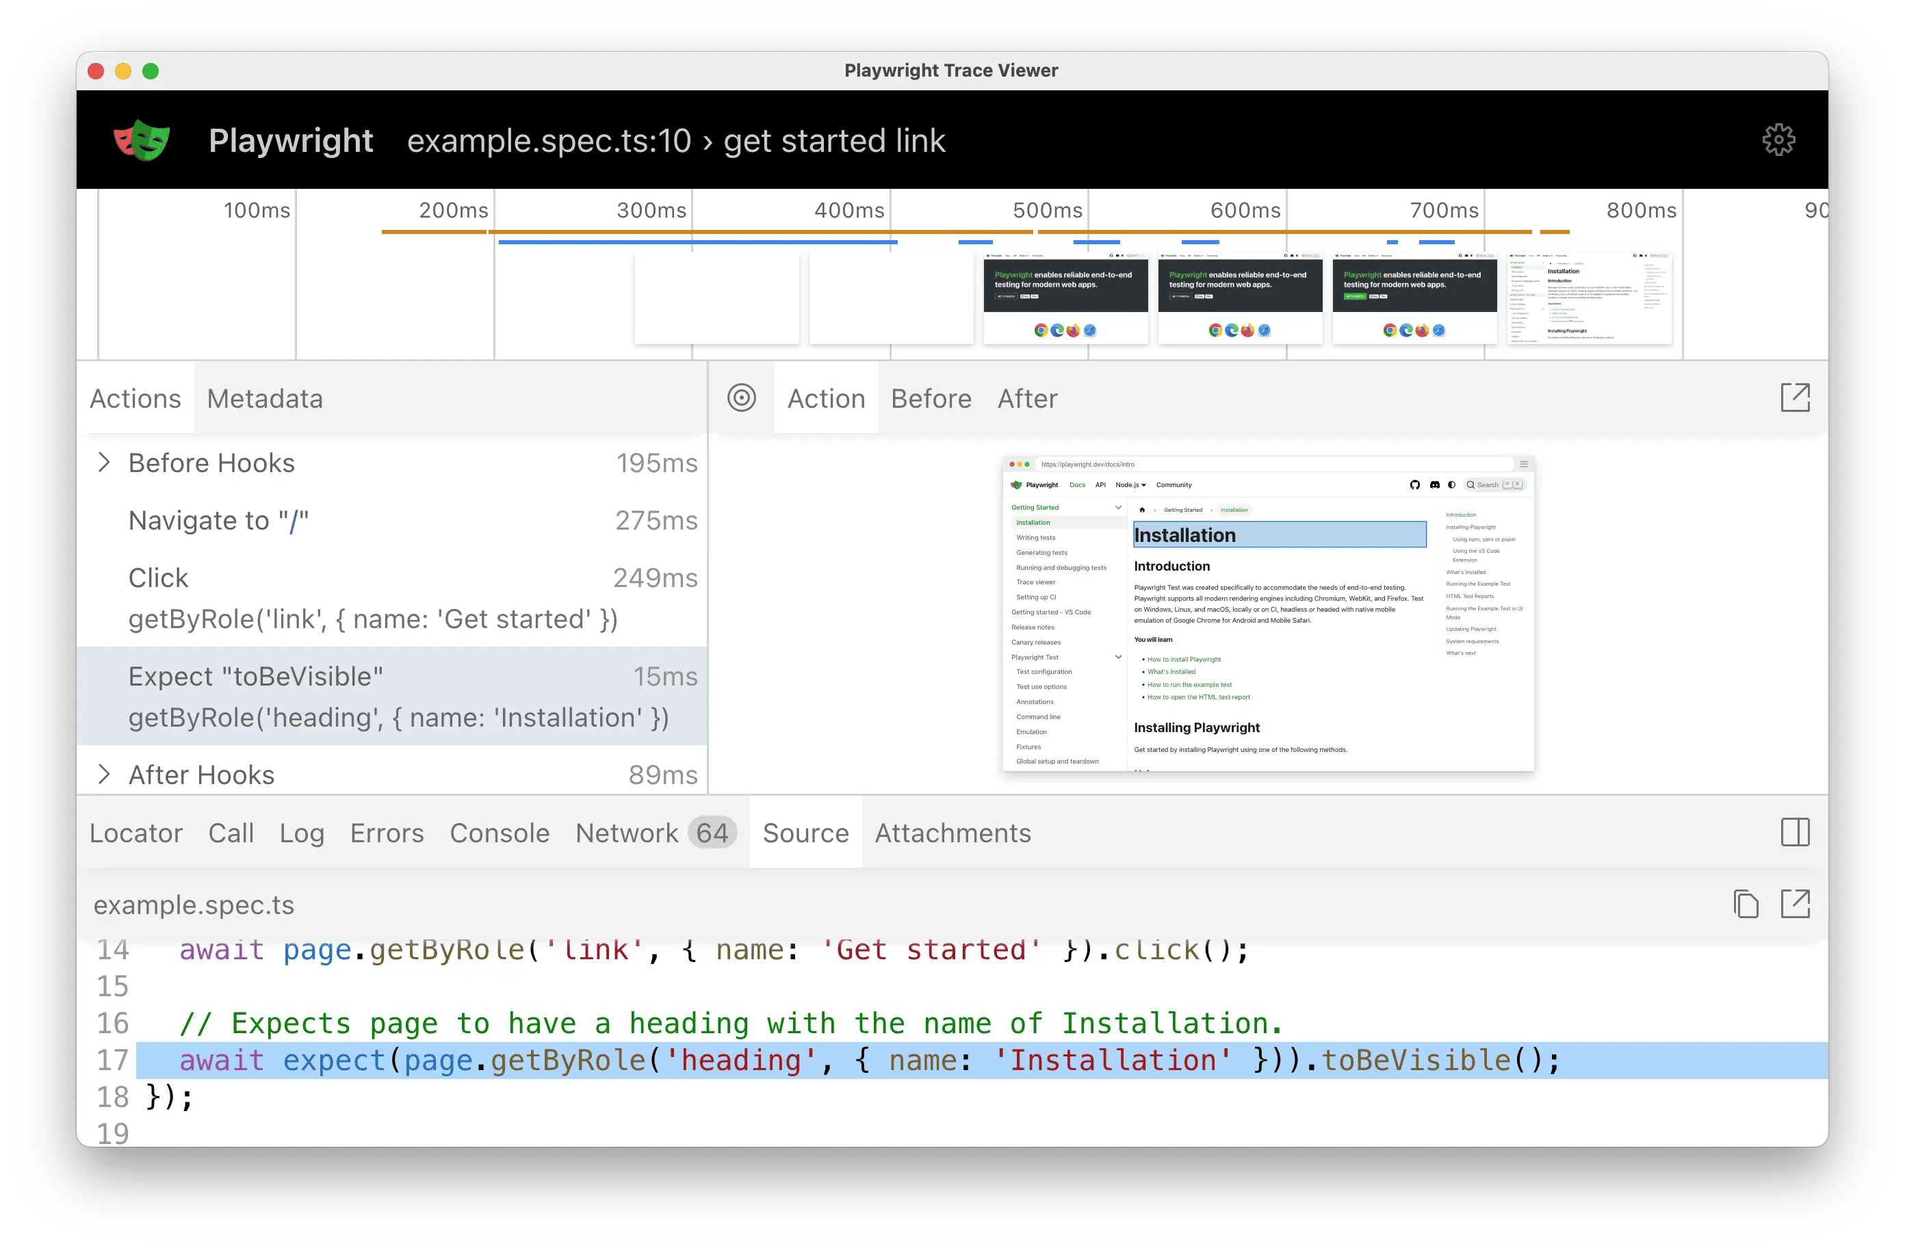Image resolution: width=1905 pixels, height=1248 pixels.
Task: Open the Trace Viewer settings gear
Action: [1778, 140]
